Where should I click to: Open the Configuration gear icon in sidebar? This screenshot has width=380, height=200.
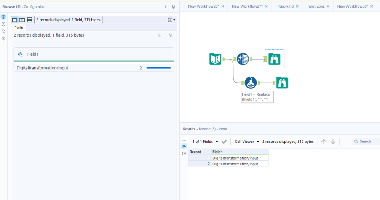3,17
